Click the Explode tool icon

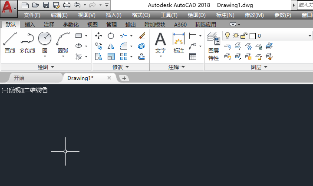pyautogui.click(x=142, y=46)
